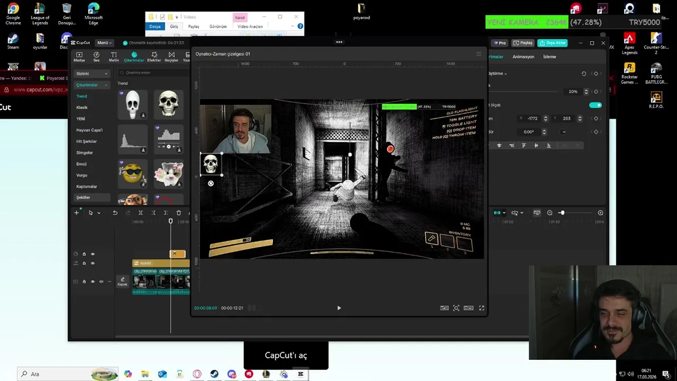This screenshot has width=677, height=381.
Task: Click the scale percentage stepper arrows
Action: point(586,92)
